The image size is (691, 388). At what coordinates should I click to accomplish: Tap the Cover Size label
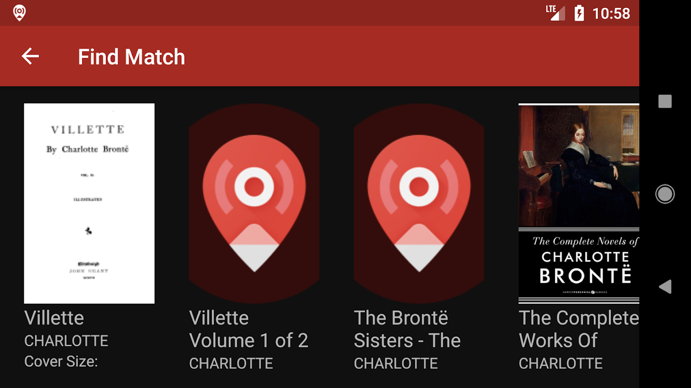pos(61,361)
